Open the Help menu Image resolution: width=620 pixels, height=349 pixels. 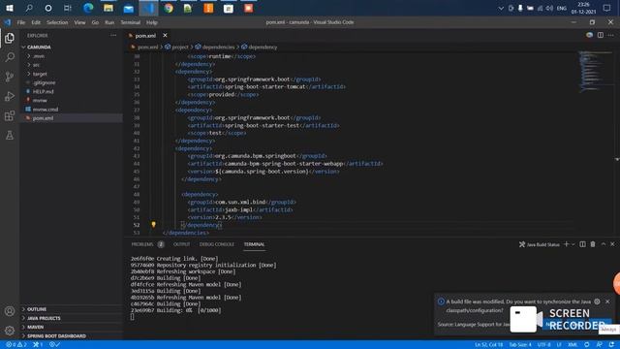pyautogui.click(x=152, y=22)
